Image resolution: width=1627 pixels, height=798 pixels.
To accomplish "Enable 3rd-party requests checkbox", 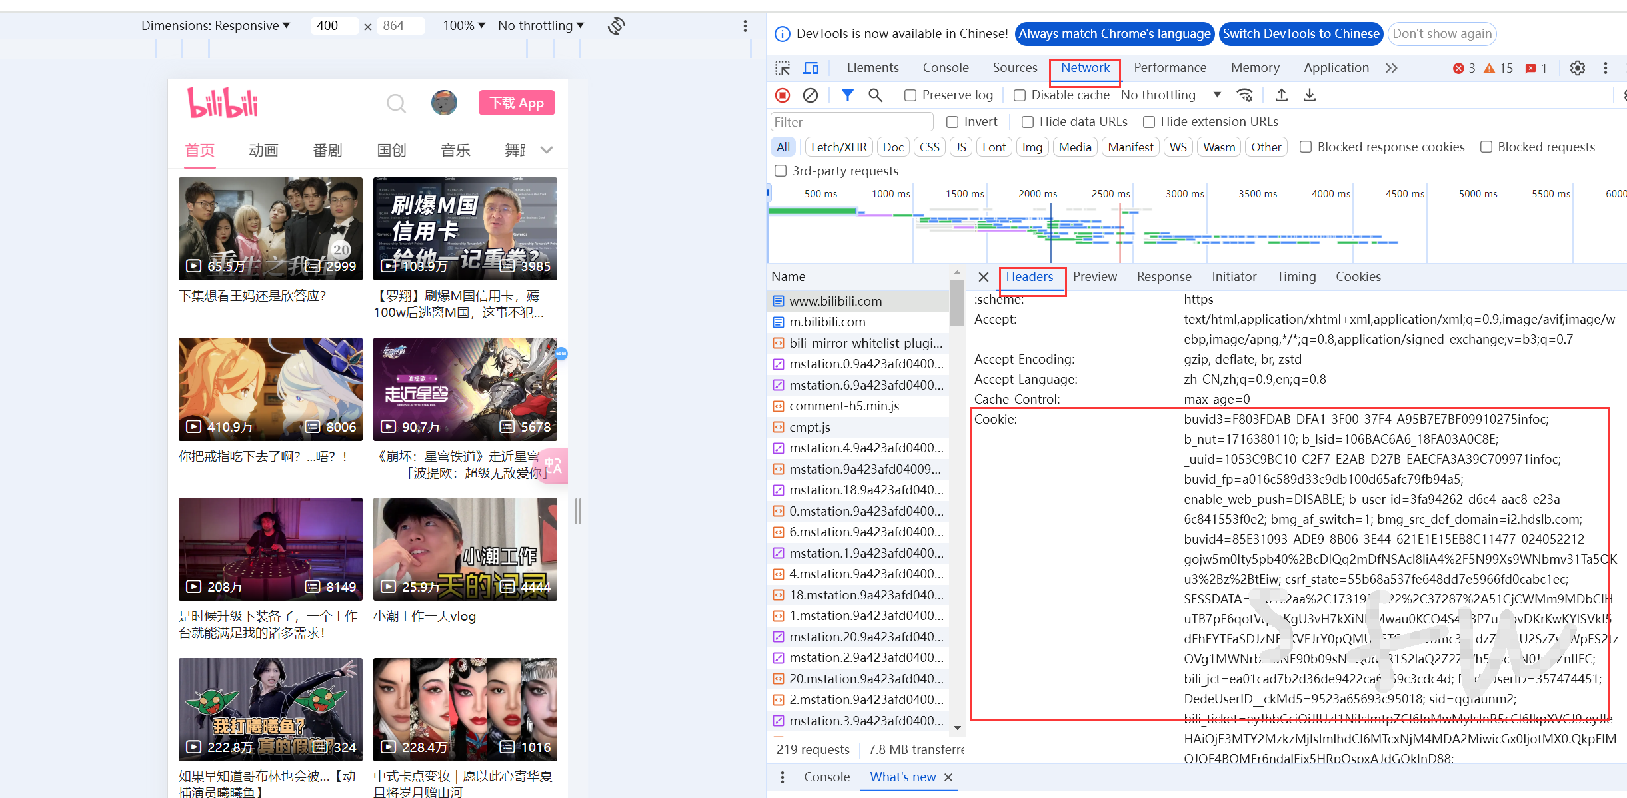I will pyautogui.click(x=781, y=171).
